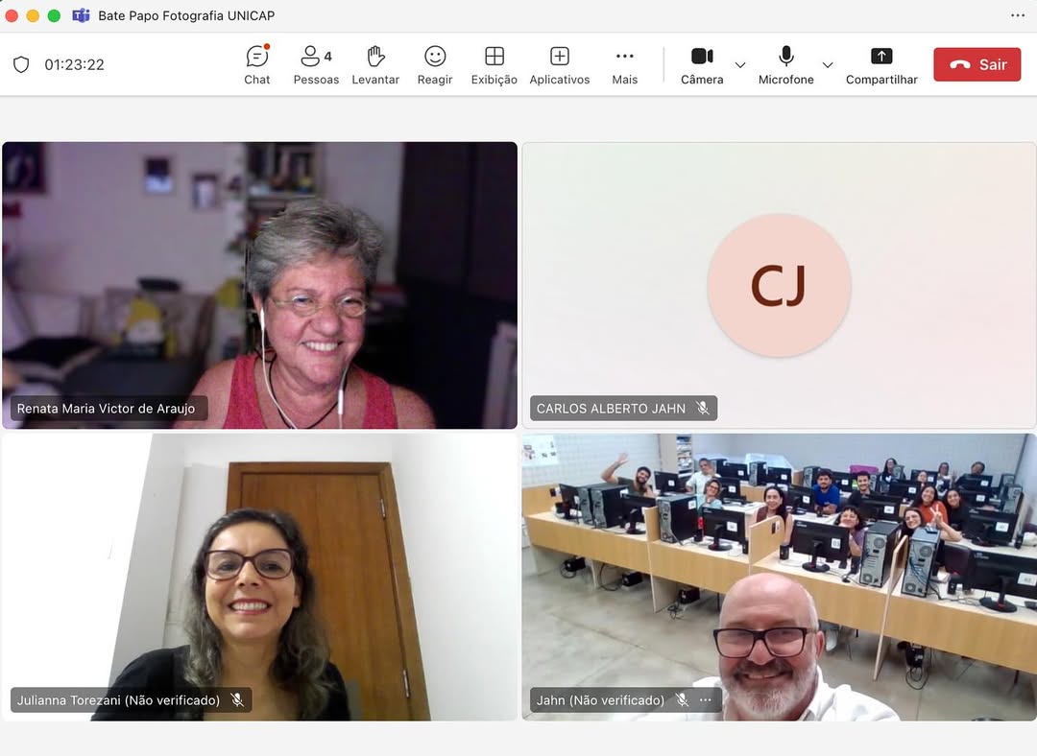The image size is (1037, 756).
Task: Open more options ellipsis on Jahn's tile
Action: pos(706,699)
